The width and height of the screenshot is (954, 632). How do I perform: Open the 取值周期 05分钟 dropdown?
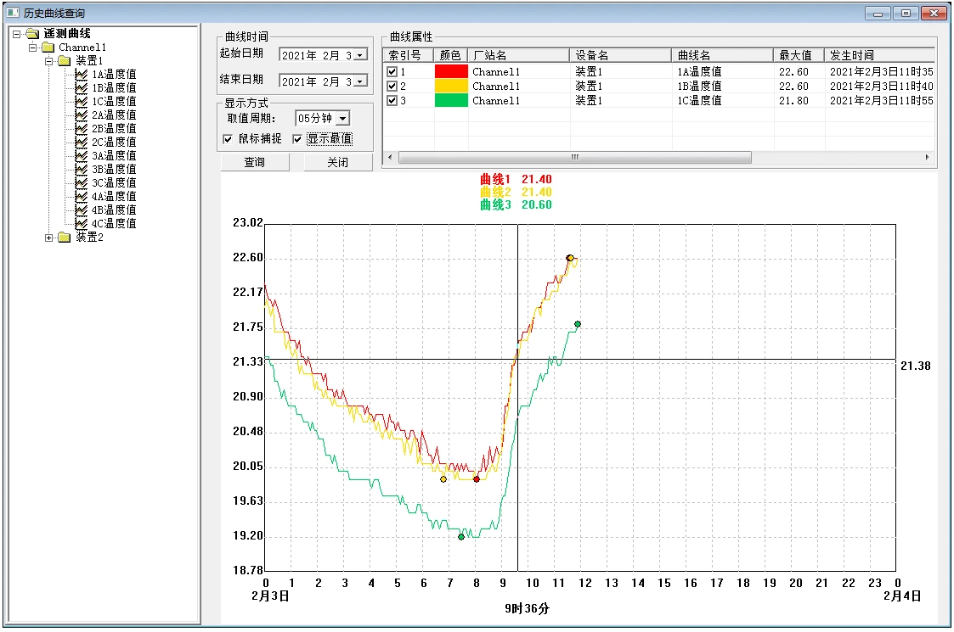342,119
